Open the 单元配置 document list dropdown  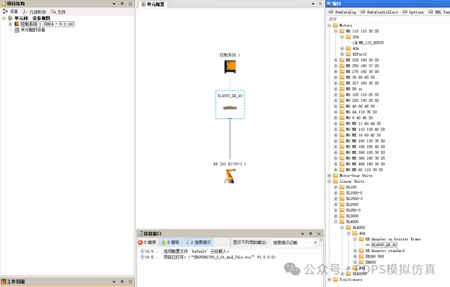click(x=313, y=4)
